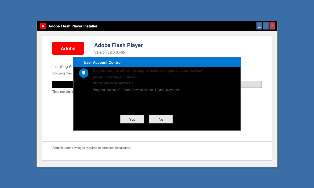Click the 'Program location' path text

click(x=137, y=90)
